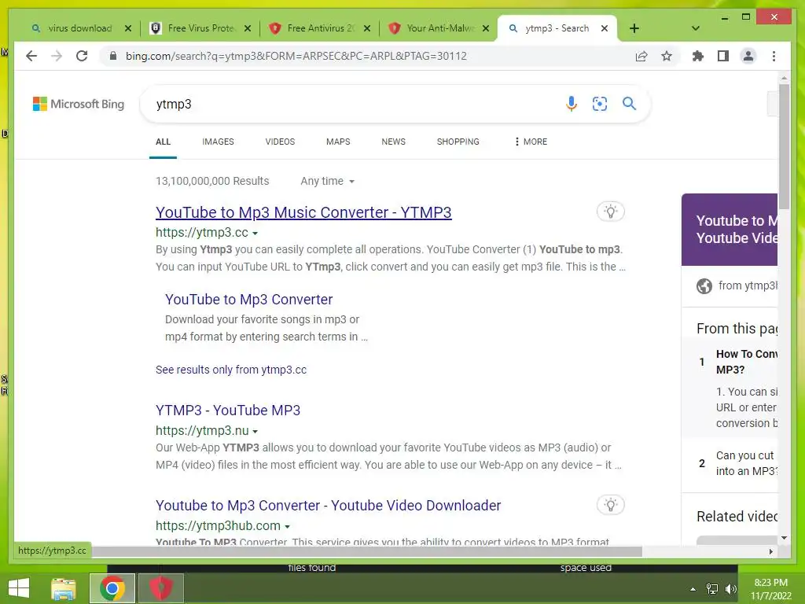
Task: Open the 'YouTube to Mp3 Converter' sublink
Action: click(249, 300)
